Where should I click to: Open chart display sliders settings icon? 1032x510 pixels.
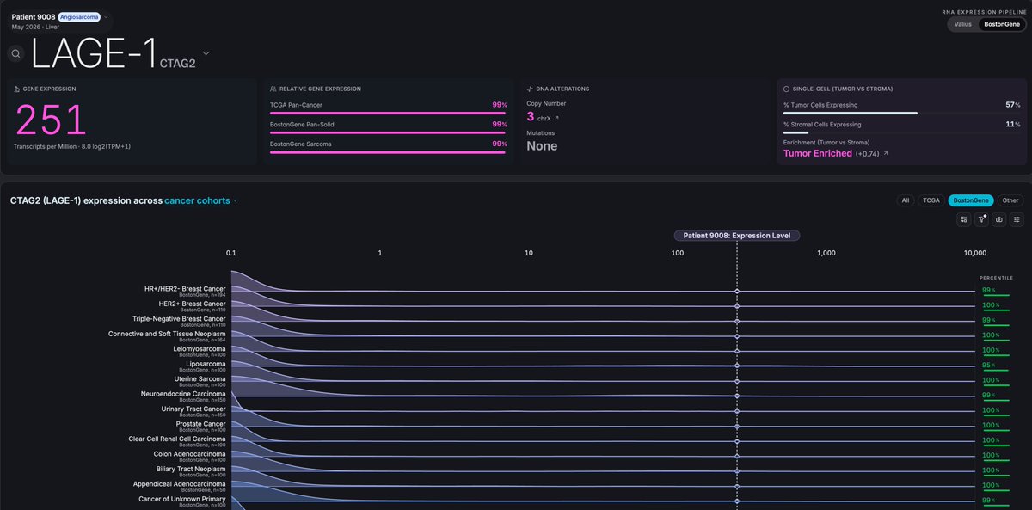tap(1017, 219)
